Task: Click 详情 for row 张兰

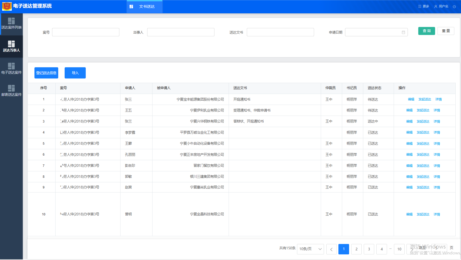Action: click(x=437, y=121)
